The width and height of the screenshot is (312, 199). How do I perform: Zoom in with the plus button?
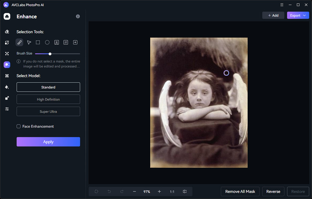[160, 192]
